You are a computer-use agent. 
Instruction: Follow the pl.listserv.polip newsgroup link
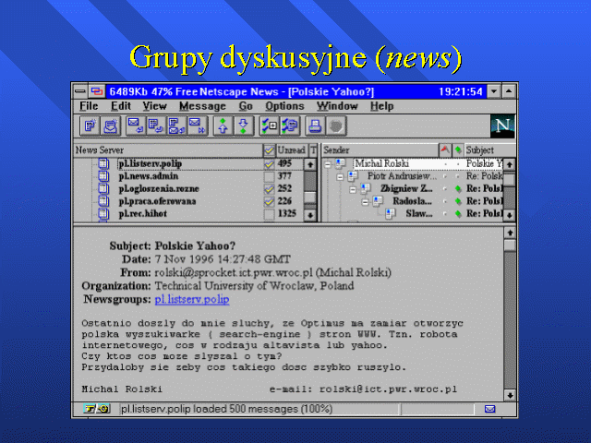click(x=192, y=299)
